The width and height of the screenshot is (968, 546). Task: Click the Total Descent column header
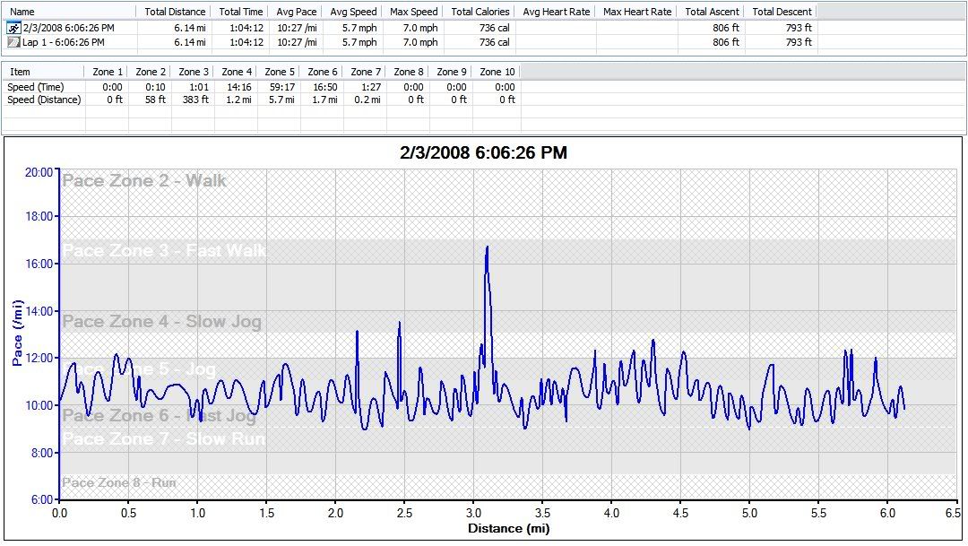(x=782, y=12)
